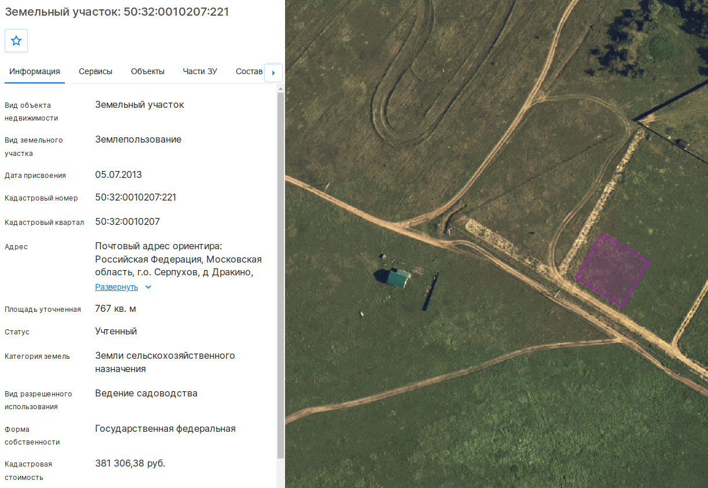Select the title 'Земельный участок: 50:32:0010207:221'

coord(117,12)
